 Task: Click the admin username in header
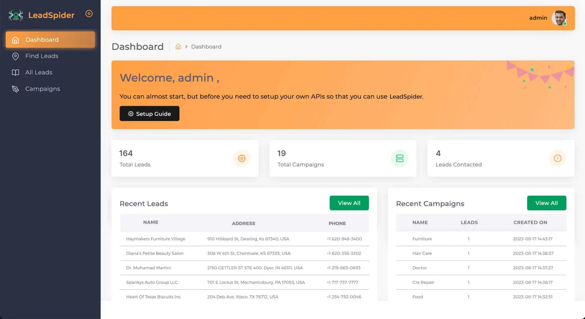click(538, 18)
